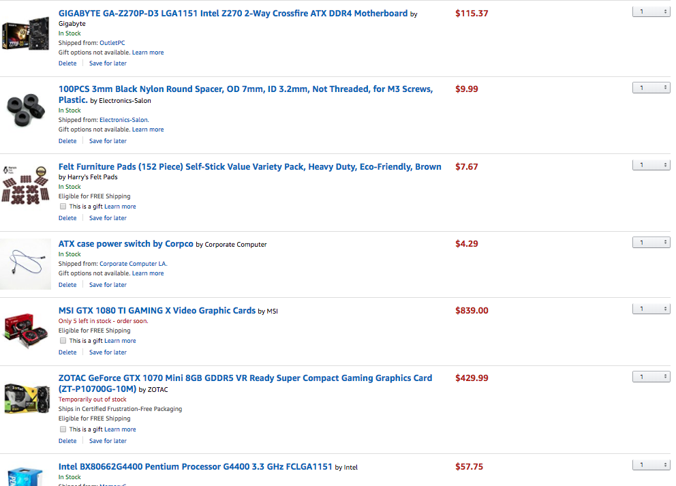
Task: Open the Intel Pentium Processor G4400 title link
Action: (x=195, y=467)
